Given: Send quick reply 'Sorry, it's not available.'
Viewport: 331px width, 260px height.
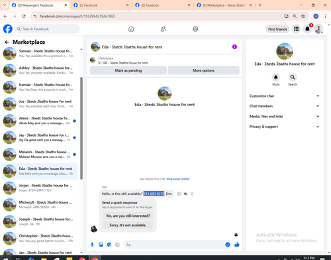Looking at the screenshot, I should point(128,225).
